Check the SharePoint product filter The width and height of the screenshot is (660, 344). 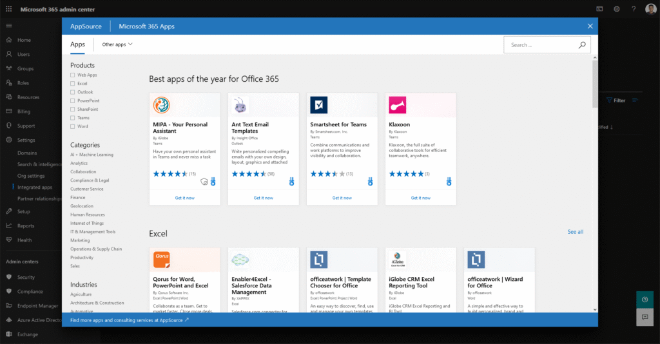[x=72, y=110]
